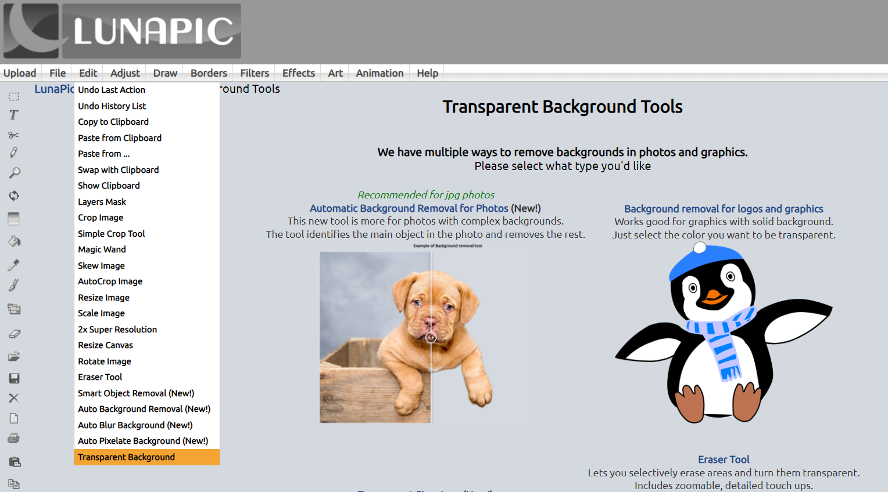The width and height of the screenshot is (888, 492).
Task: Select the paintbrush tool
Action: pyautogui.click(x=14, y=285)
